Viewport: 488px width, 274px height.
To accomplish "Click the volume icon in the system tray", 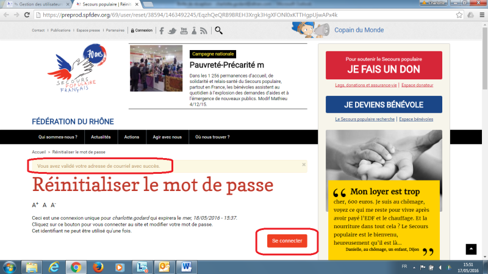I will 440,267.
